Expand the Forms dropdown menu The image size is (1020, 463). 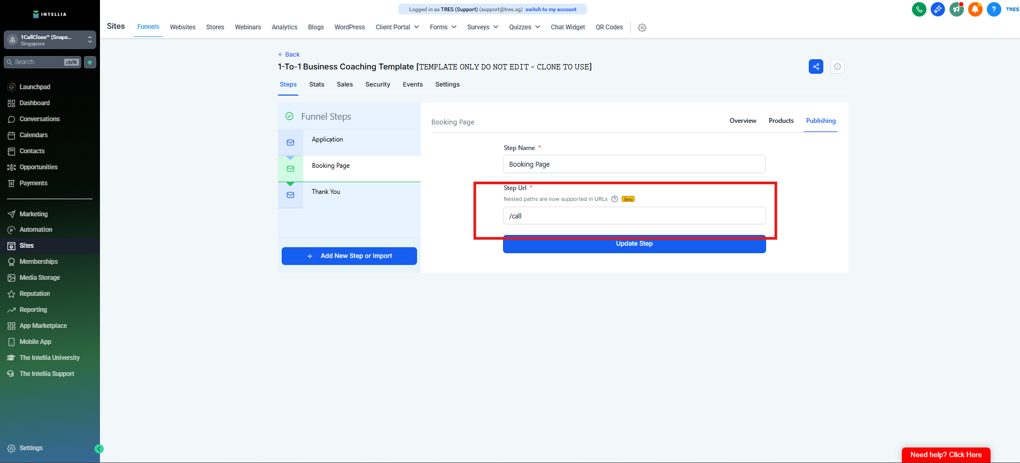(x=443, y=27)
